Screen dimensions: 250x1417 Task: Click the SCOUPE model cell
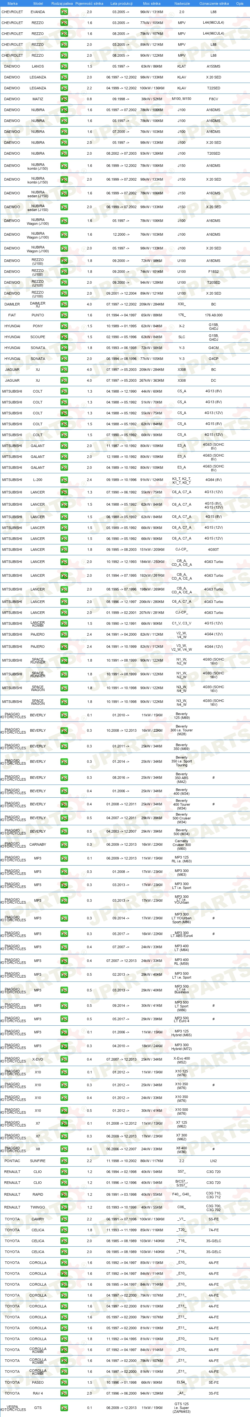[38, 337]
